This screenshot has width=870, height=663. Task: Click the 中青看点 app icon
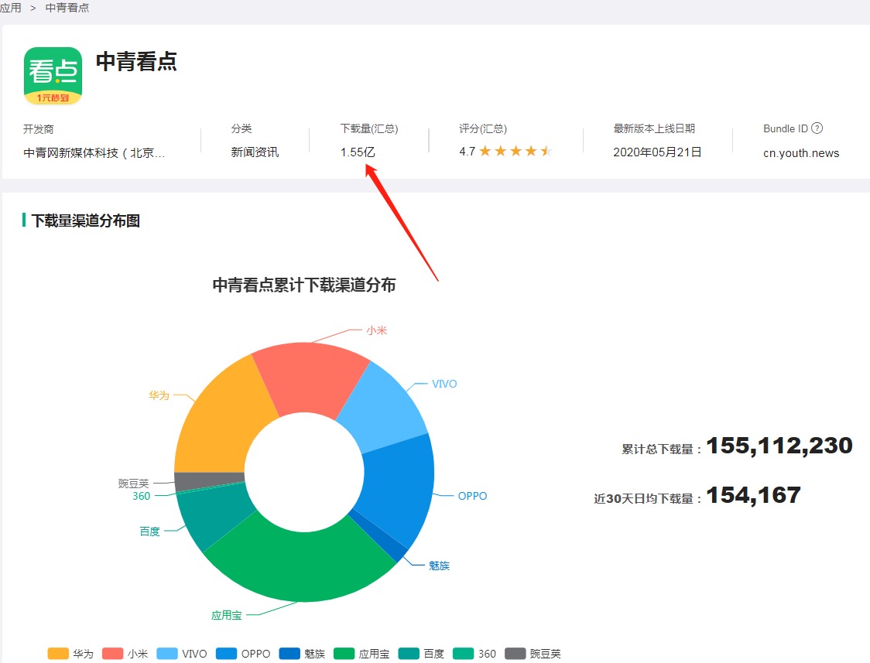point(52,76)
